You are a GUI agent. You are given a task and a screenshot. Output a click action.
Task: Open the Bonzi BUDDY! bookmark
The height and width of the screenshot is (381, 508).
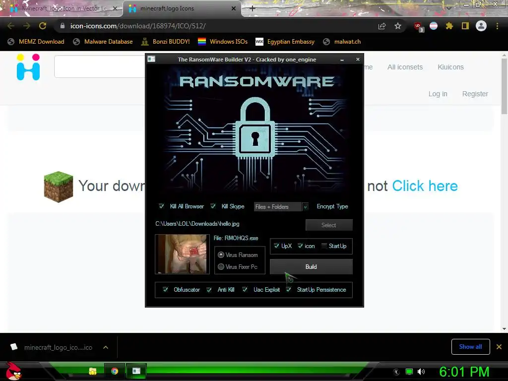point(165,42)
